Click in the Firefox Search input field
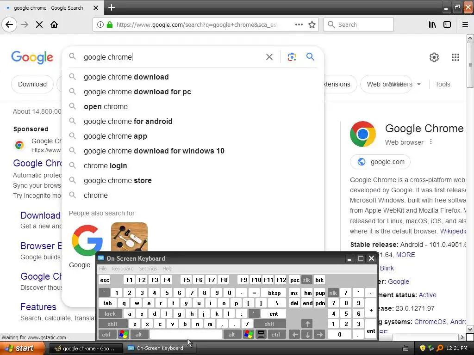Image resolution: width=474 pixels, height=355 pixels. pyautogui.click(x=359, y=24)
